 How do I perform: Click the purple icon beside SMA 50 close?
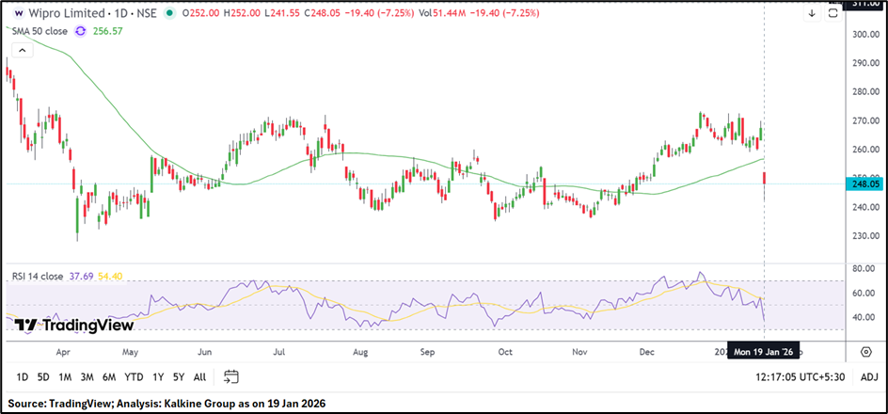pyautogui.click(x=80, y=31)
